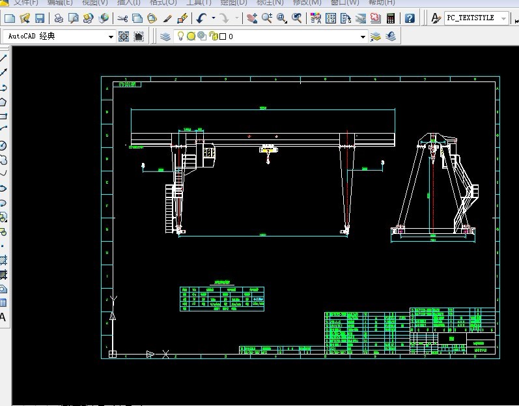Click the workspace settings gear button
The image size is (519, 406).
124,36
